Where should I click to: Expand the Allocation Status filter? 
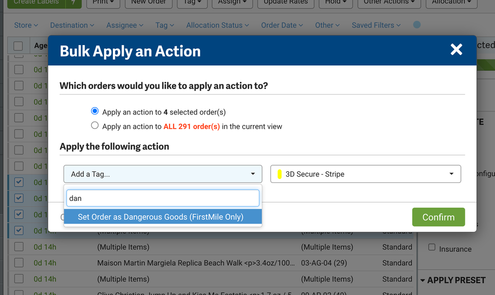(218, 25)
